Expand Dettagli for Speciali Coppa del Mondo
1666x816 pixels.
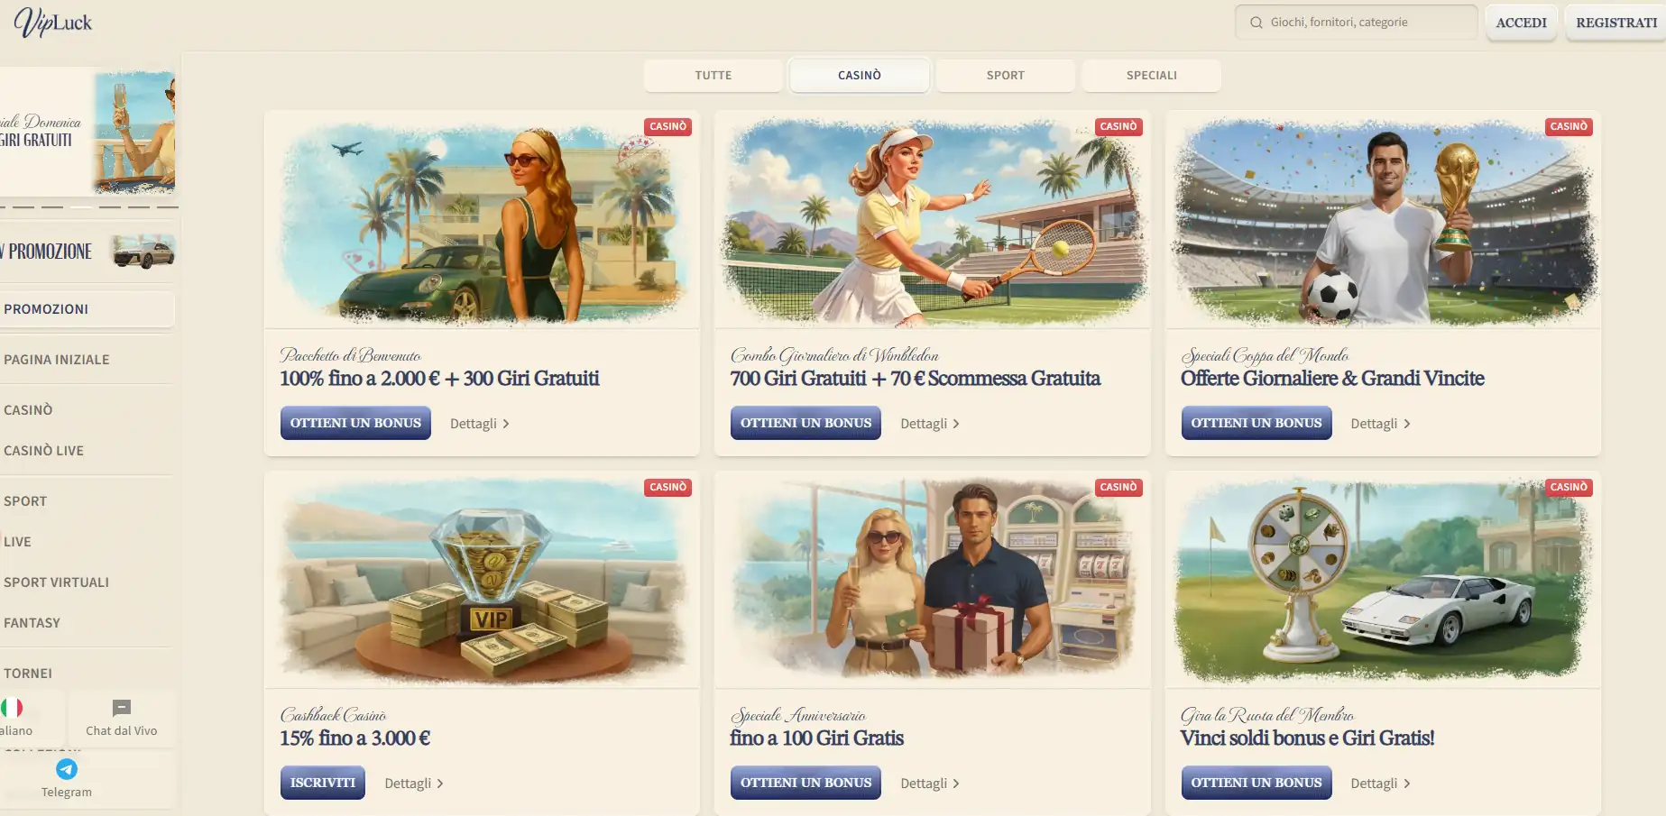coord(1380,424)
